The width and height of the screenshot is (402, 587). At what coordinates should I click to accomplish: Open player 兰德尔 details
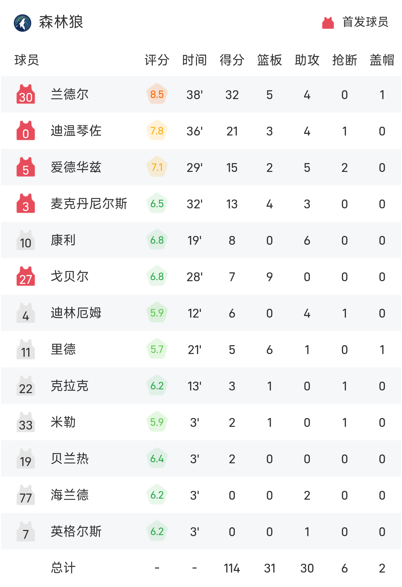(70, 95)
